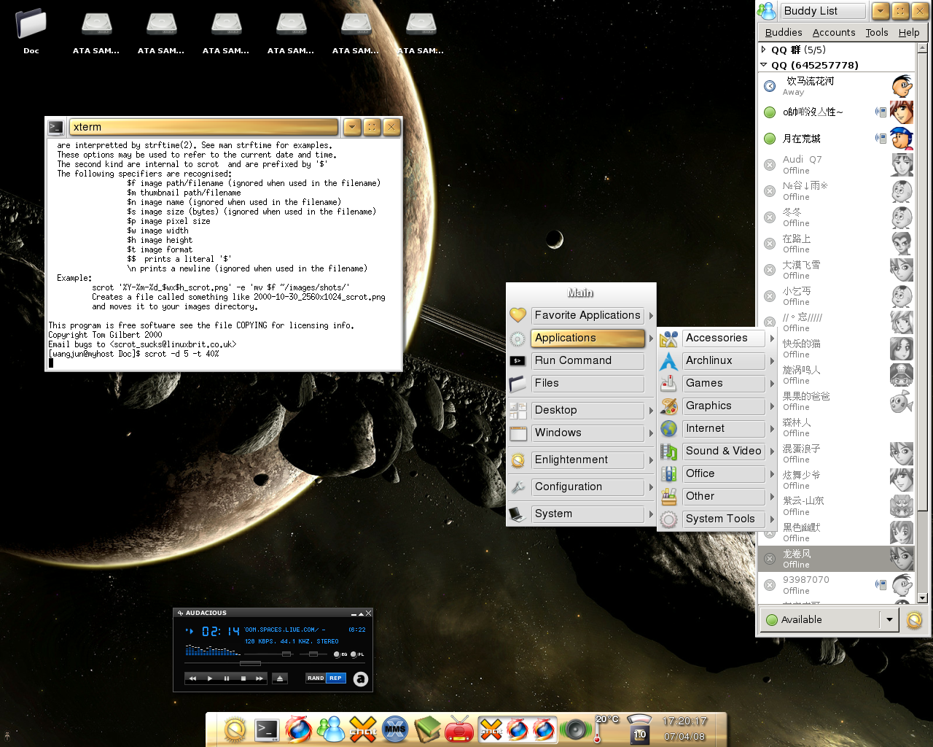This screenshot has width=933, height=747.
Task: Toggle RAND shuffle in Audacious
Action: tap(316, 678)
